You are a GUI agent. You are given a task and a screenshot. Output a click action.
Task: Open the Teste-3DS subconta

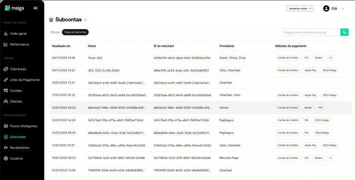coord(200,58)
